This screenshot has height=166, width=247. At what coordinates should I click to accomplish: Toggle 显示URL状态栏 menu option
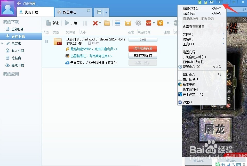[x=202, y=62]
